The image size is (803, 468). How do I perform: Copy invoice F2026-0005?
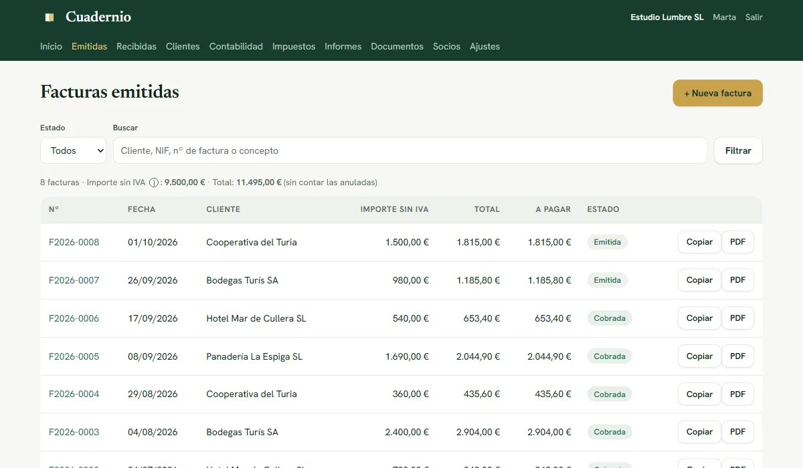click(x=699, y=356)
